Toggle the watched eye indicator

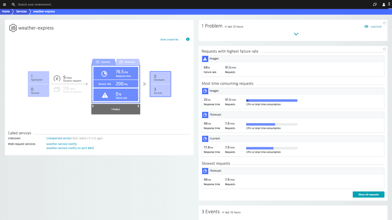366,26
